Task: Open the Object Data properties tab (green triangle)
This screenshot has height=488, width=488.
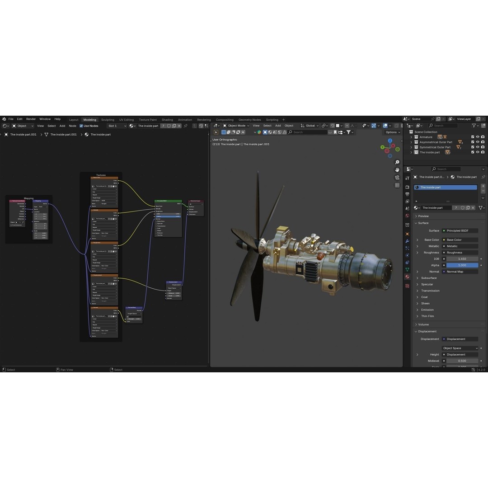Action: coord(408,269)
